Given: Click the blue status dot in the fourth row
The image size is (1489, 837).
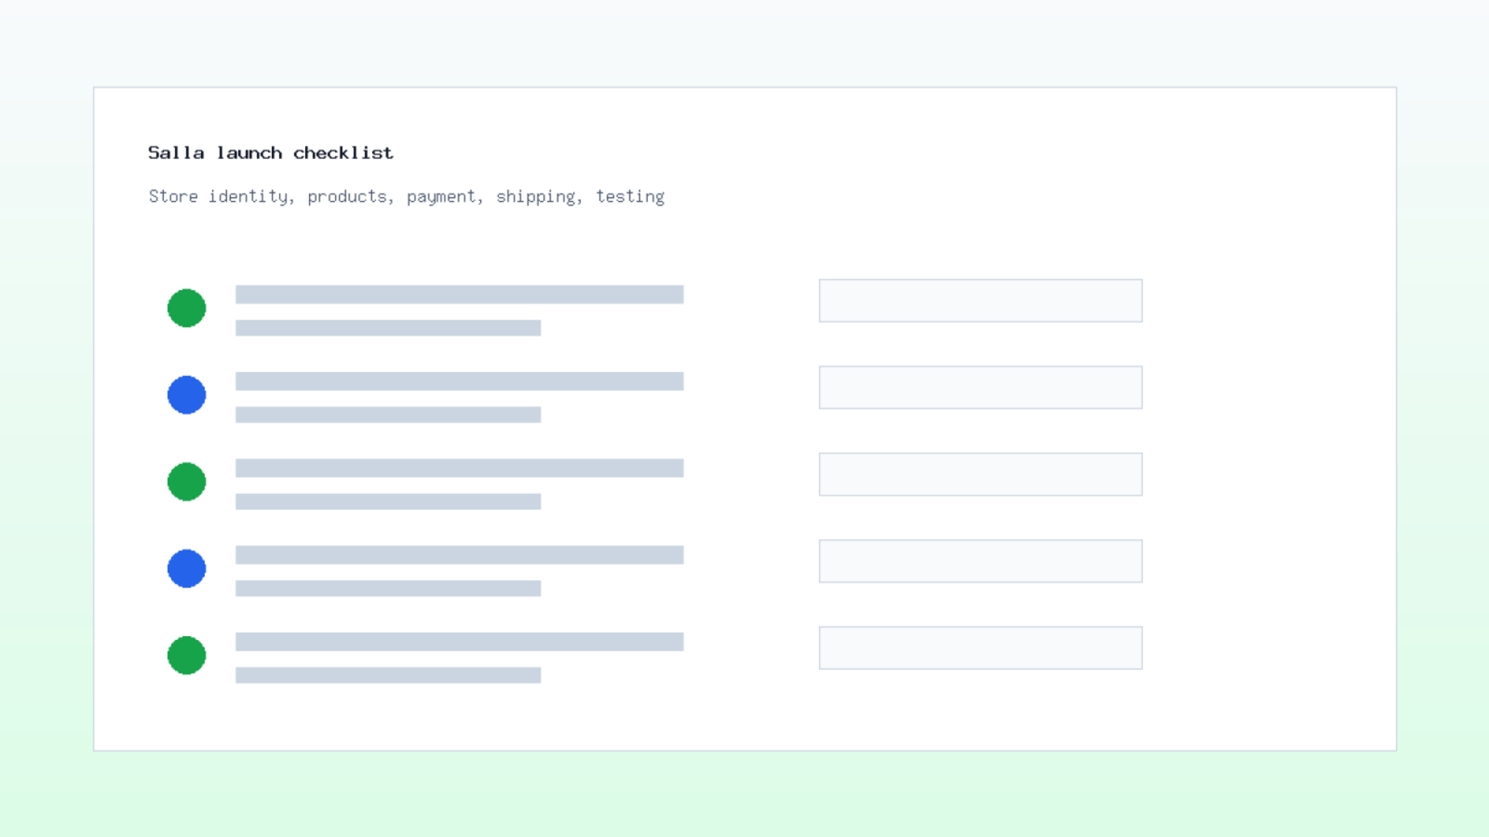Looking at the screenshot, I should tap(186, 568).
